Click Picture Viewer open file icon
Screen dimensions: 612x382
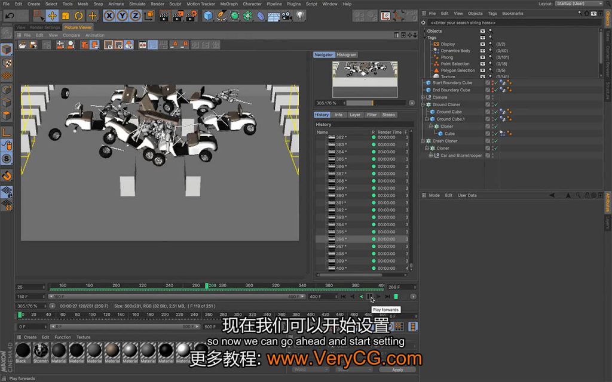22,45
